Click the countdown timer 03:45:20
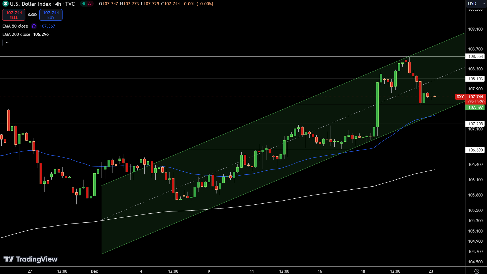Image resolution: width=487 pixels, height=274 pixels. (476, 102)
